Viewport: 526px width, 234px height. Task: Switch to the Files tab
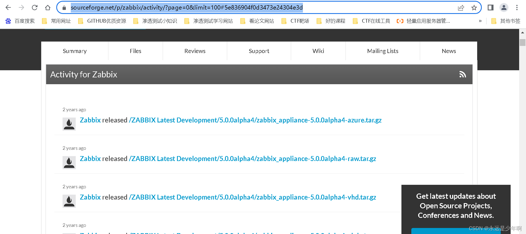point(136,51)
